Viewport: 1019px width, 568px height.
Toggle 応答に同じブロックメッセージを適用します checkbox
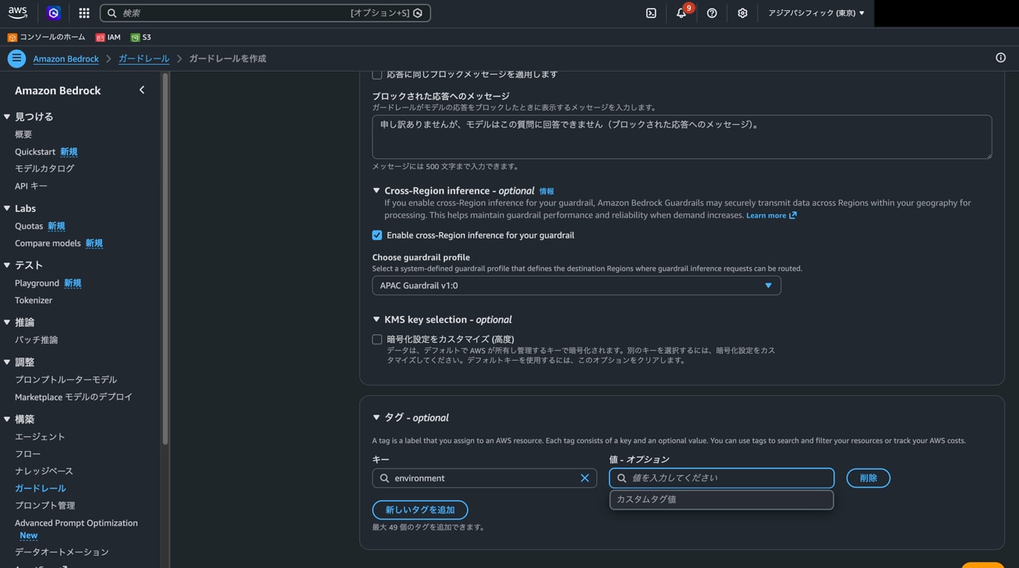click(377, 74)
